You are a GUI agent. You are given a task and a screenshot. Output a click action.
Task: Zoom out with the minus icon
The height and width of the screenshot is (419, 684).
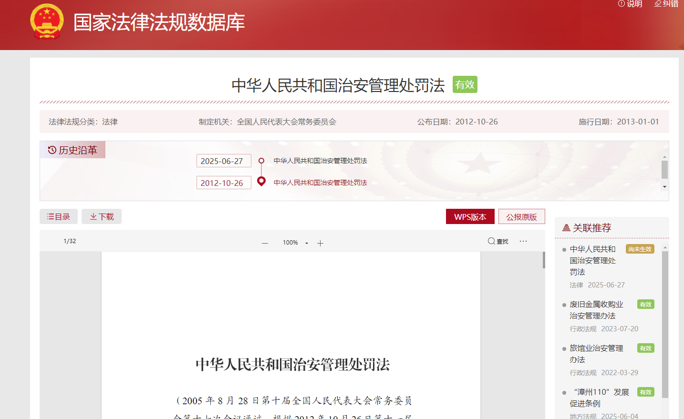click(x=265, y=243)
